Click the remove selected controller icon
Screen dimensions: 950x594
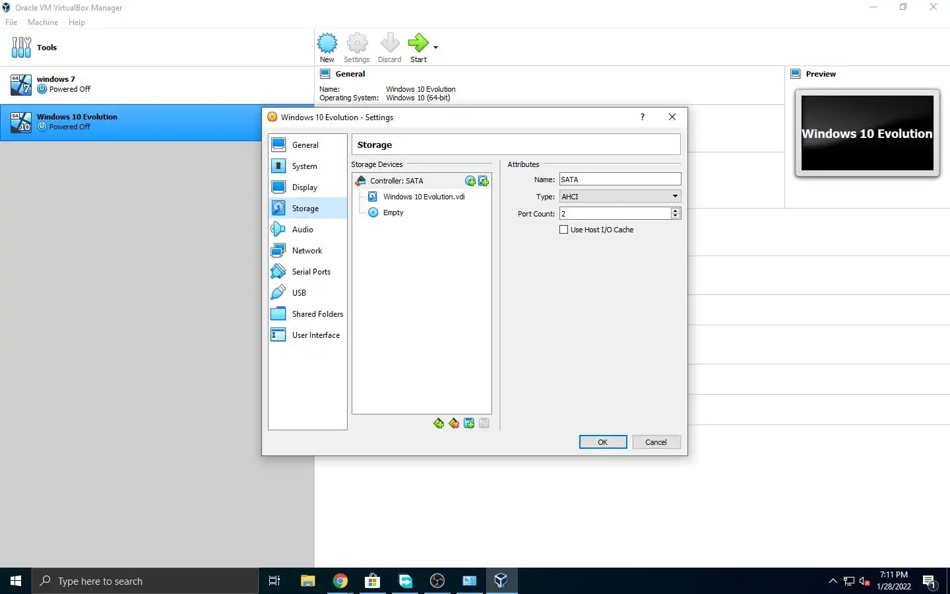pyautogui.click(x=454, y=423)
